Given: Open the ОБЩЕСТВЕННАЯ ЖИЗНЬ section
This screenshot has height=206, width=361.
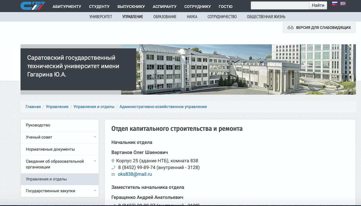Looking at the screenshot, I should 266,17.
